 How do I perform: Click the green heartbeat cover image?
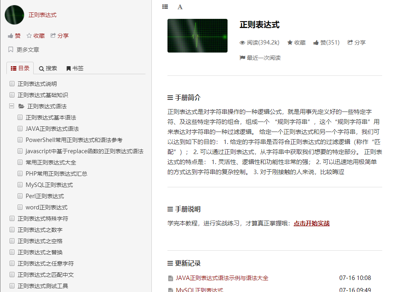pyautogui.click(x=197, y=36)
